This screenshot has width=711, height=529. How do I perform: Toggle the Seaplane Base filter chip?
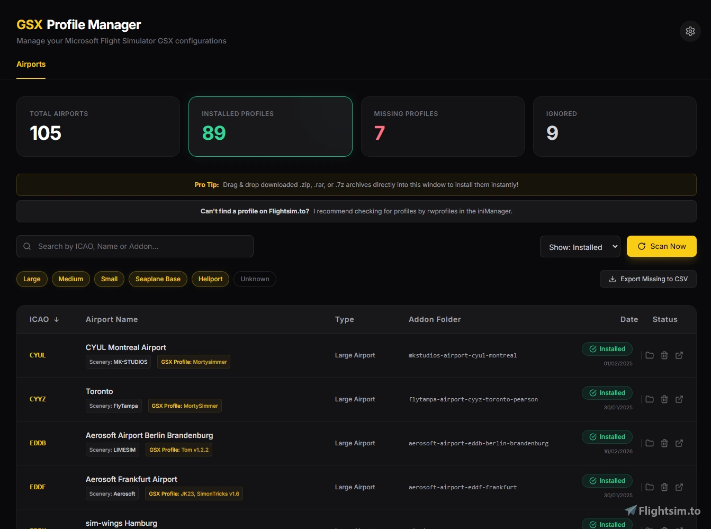(x=158, y=279)
